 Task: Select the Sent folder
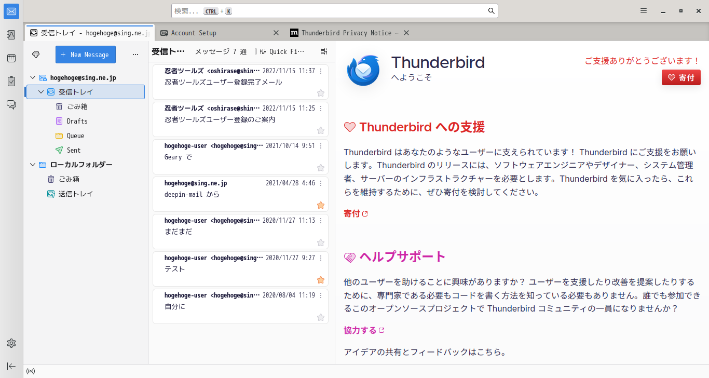click(x=85, y=150)
